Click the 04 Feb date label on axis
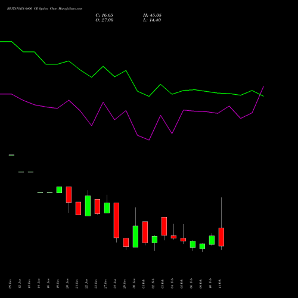 [x=172, y=284]
